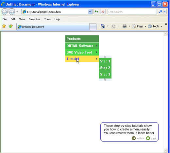The height and width of the screenshot is (153, 170).
Task: Click the Home page icon
Action: tap(103, 26)
